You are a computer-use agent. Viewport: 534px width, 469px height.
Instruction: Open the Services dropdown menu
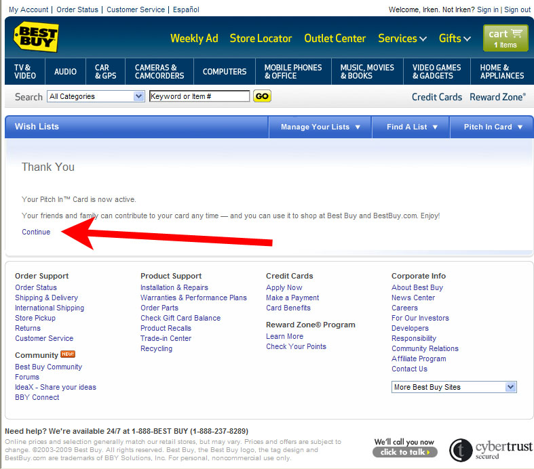[x=402, y=39]
